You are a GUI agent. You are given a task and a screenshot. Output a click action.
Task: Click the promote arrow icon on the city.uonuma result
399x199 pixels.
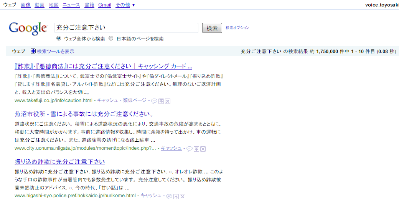(x=196, y=149)
